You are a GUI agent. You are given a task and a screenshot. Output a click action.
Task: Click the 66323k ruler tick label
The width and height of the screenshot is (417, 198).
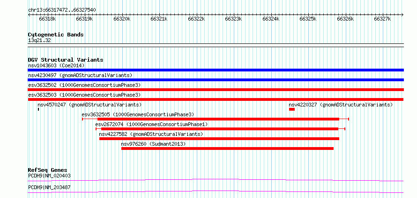pyautogui.click(x=234, y=19)
